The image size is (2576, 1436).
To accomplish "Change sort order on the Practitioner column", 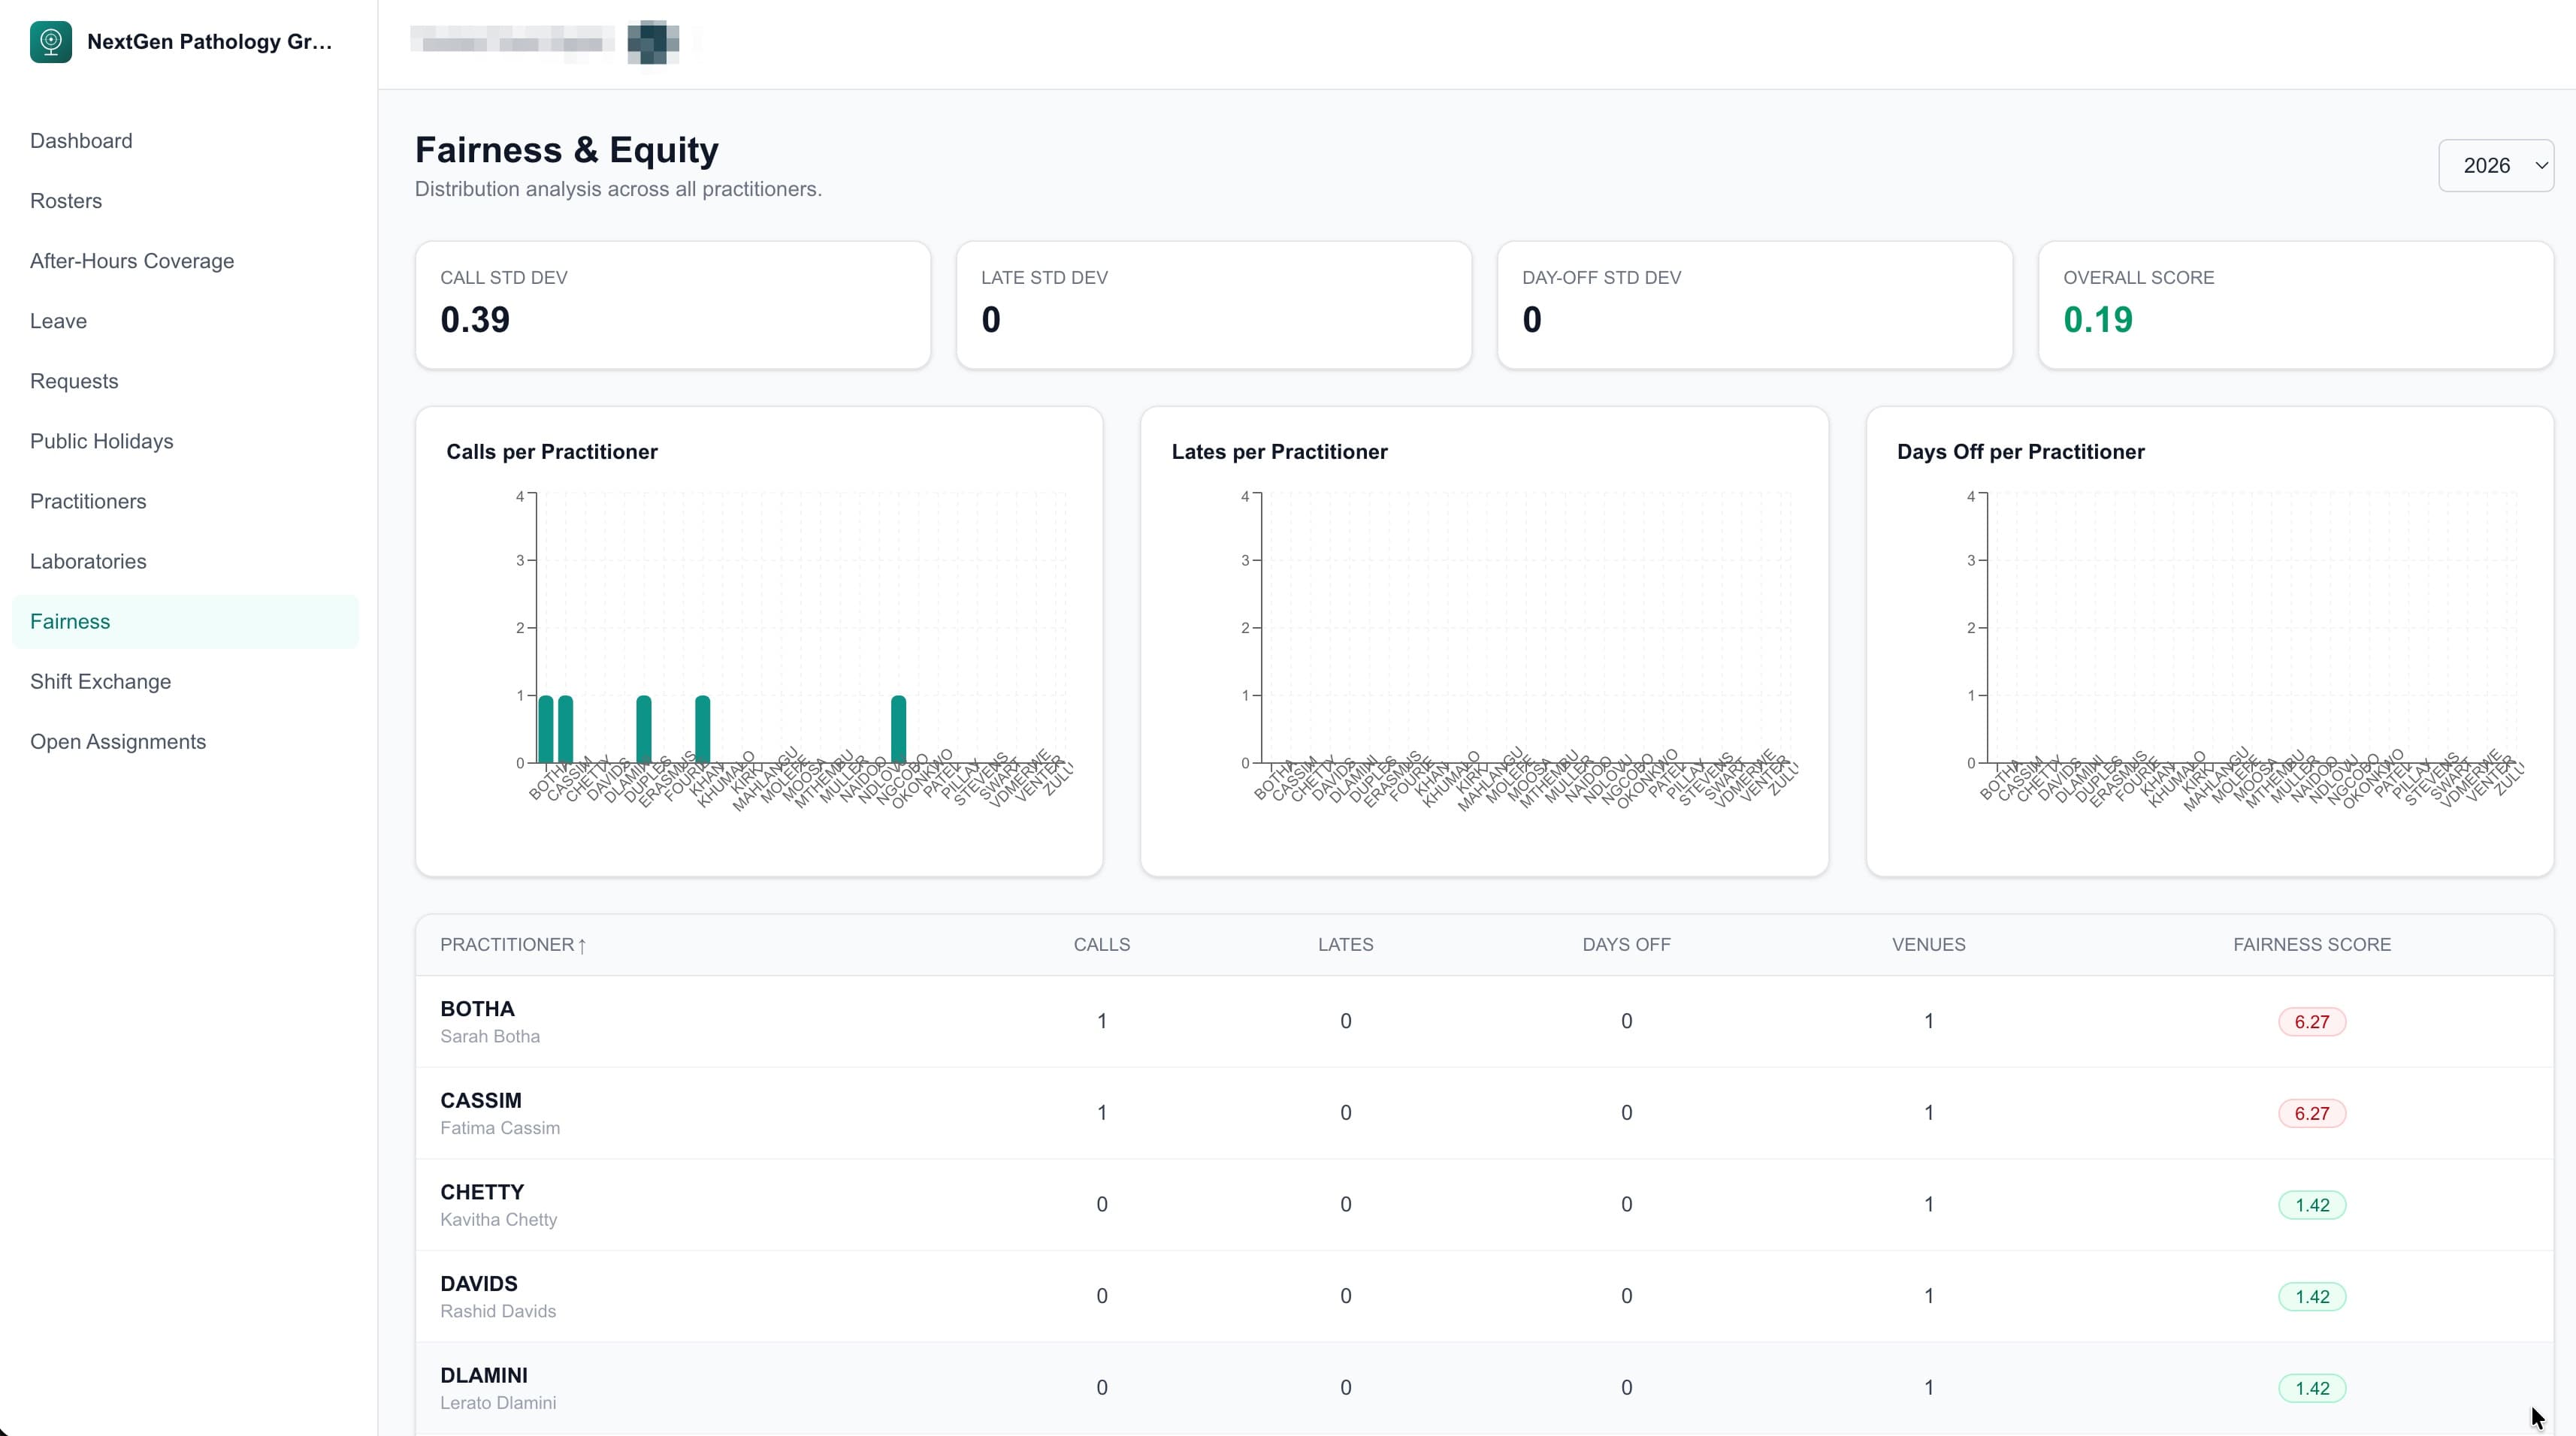I will pyautogui.click(x=512, y=944).
